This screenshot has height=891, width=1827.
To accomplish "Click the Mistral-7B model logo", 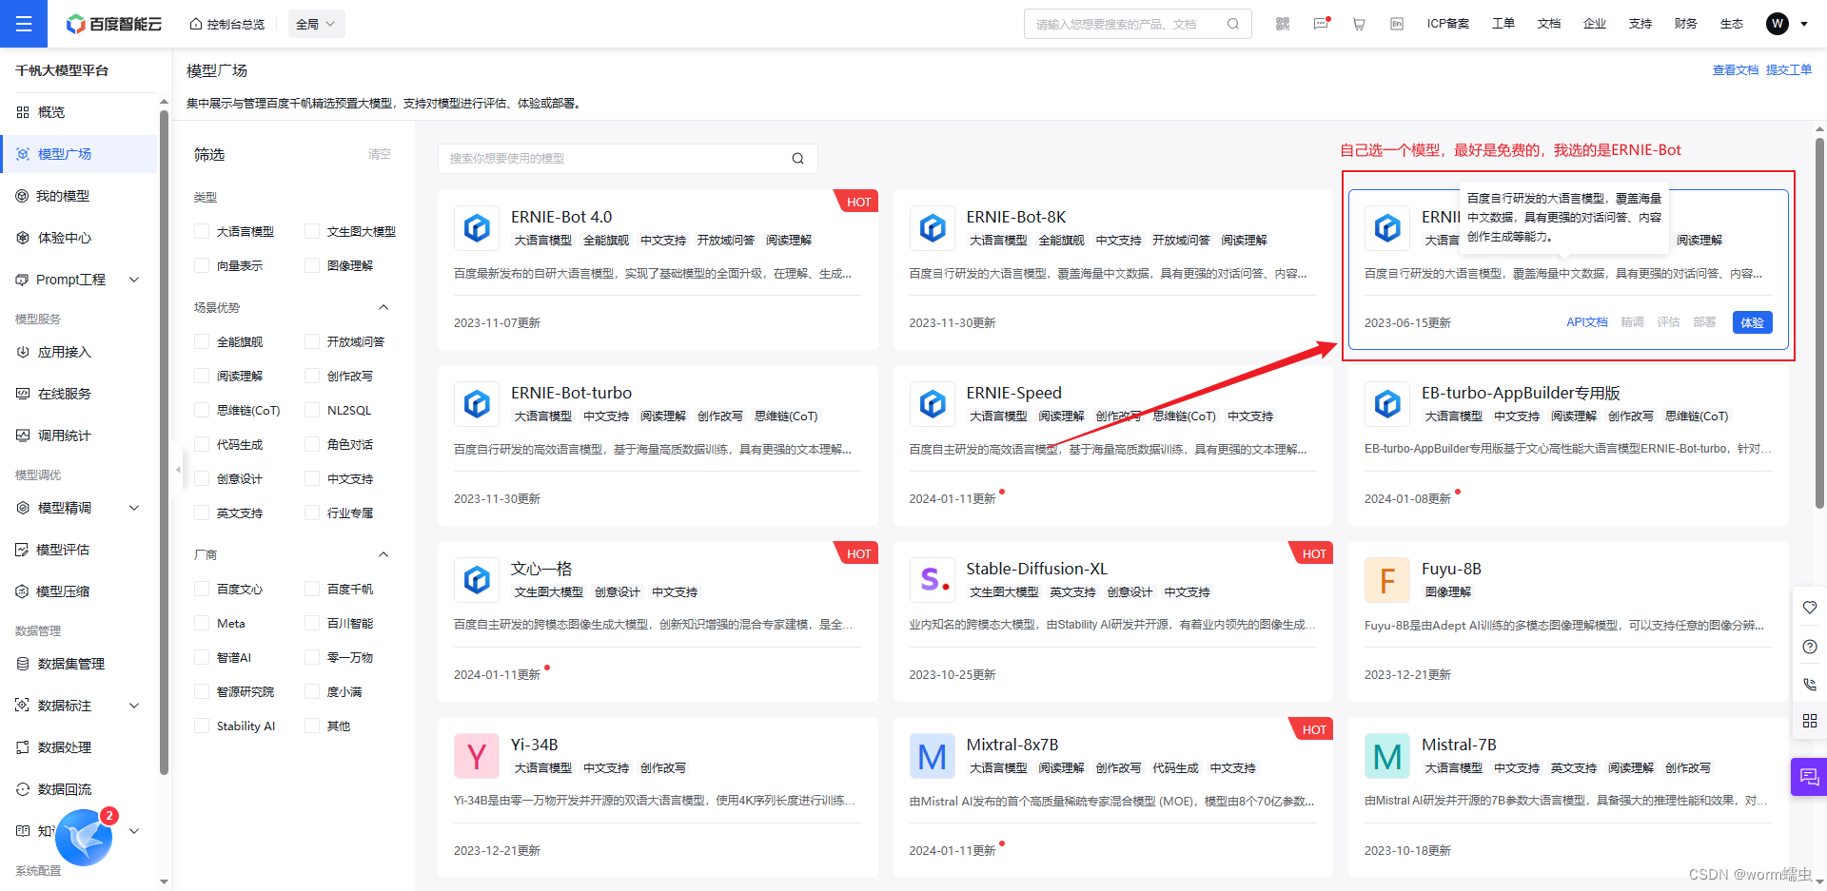I will pyautogui.click(x=1387, y=756).
